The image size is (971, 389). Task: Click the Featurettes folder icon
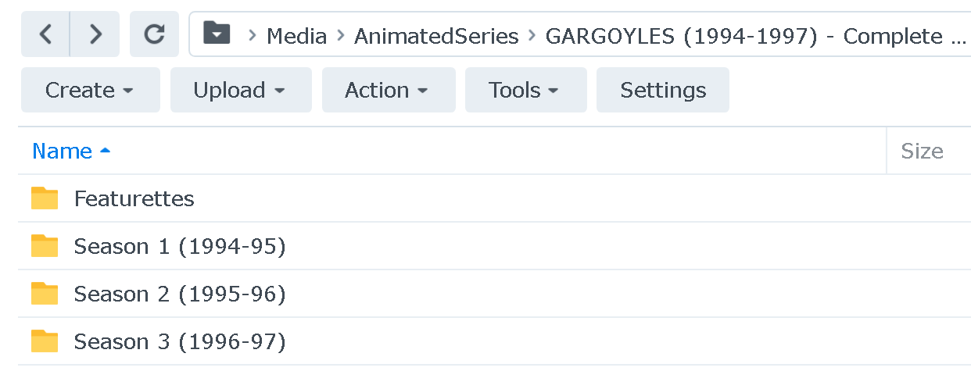coord(45,198)
